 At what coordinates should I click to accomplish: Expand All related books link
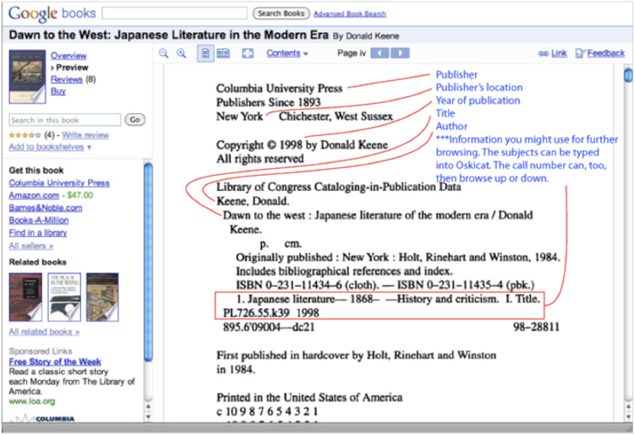pyautogui.click(x=44, y=332)
